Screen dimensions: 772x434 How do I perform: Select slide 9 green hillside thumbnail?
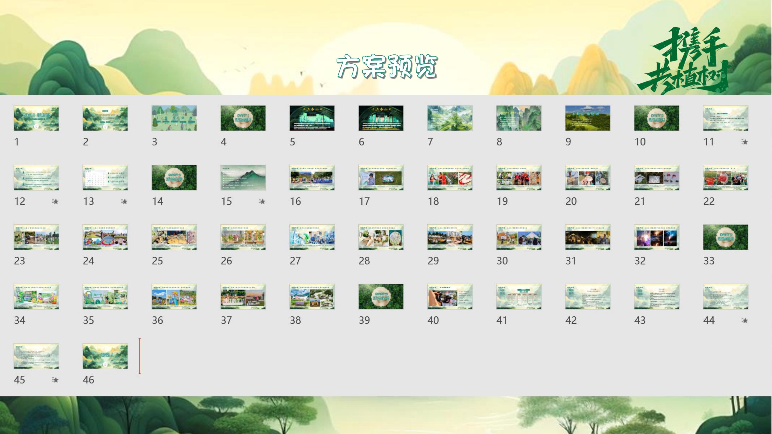pos(588,118)
